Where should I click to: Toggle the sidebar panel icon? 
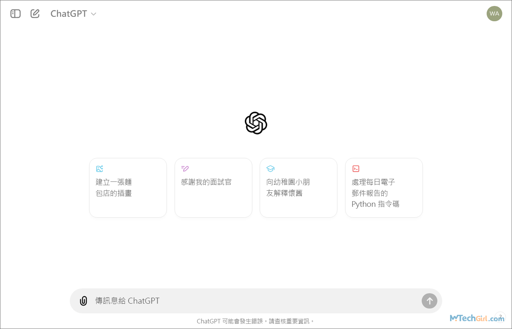[x=15, y=14]
